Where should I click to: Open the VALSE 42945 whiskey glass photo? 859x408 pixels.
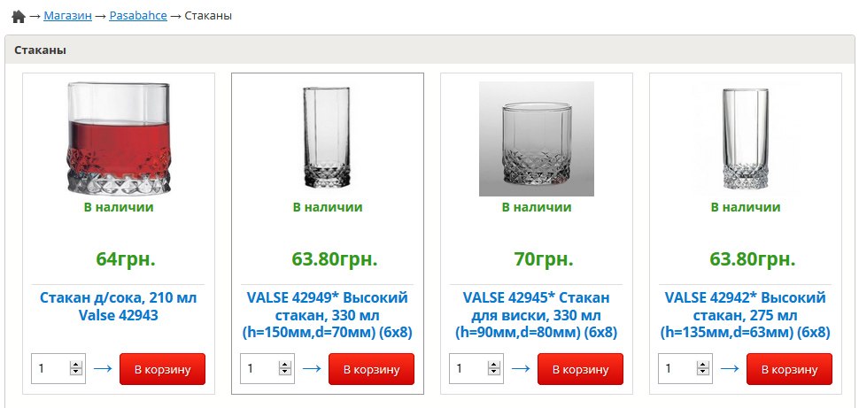point(536,139)
